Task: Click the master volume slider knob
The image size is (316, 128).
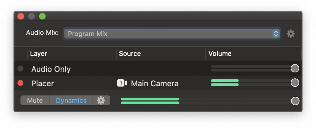Action: click(x=295, y=101)
